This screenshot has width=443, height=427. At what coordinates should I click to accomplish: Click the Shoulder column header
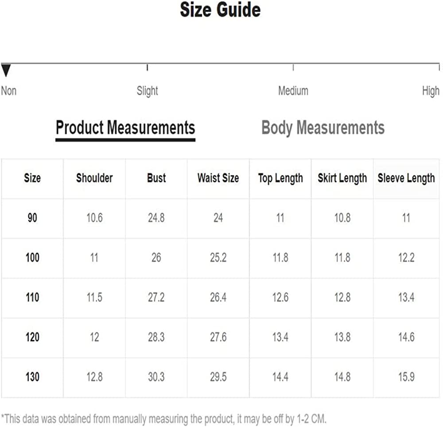click(94, 178)
